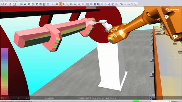Step forward with the play-to-bar icon
The image size is (182, 102).
coord(64,4)
